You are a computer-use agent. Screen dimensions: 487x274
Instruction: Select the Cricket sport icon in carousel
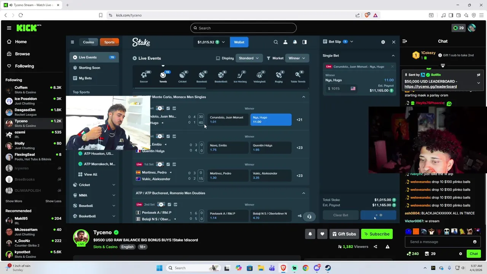[182, 76]
